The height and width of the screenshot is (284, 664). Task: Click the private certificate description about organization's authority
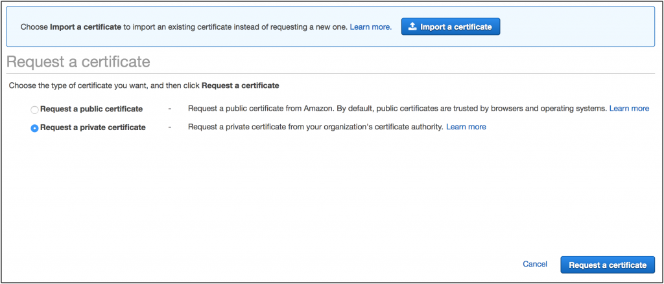[x=316, y=127]
